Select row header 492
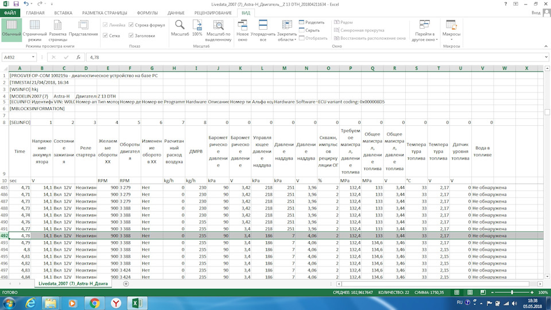 4,236
